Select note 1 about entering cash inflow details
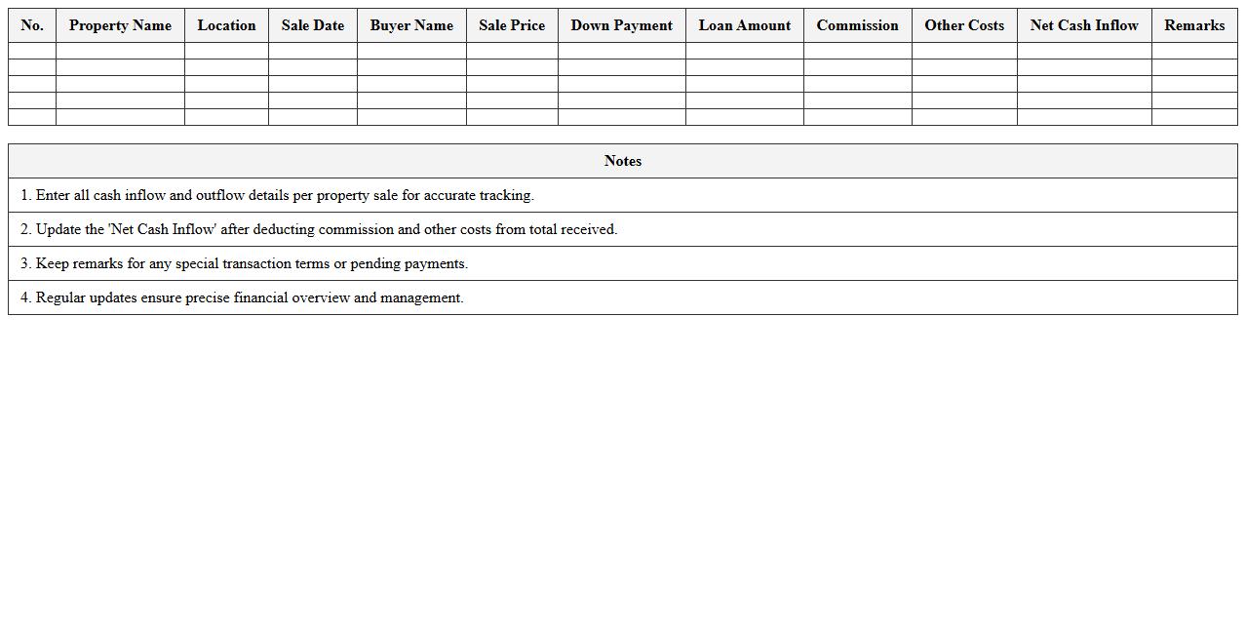This screenshot has width=1246, height=634. tap(277, 195)
